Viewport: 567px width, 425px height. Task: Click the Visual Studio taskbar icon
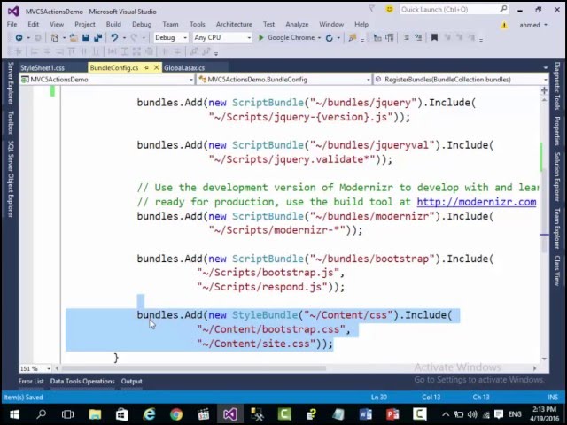(230, 414)
